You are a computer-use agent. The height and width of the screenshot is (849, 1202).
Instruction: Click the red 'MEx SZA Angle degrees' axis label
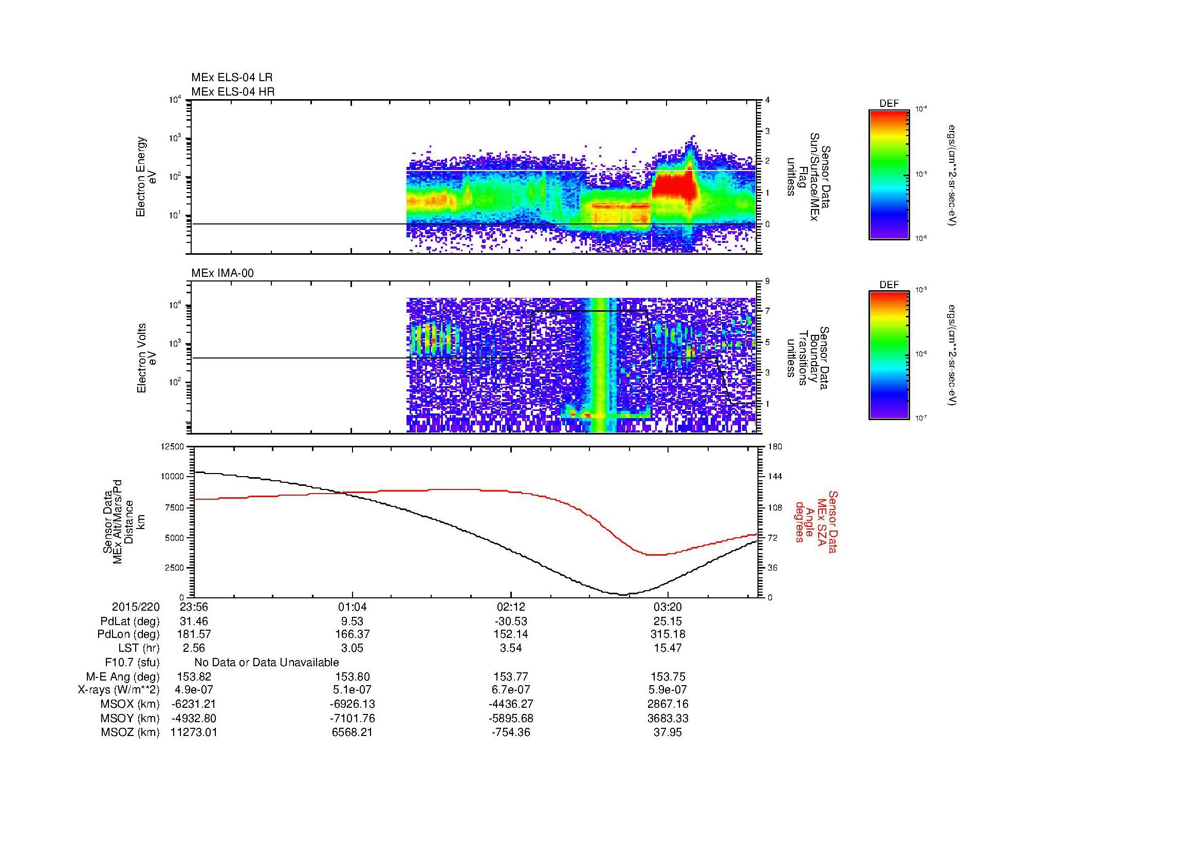[x=816, y=521]
